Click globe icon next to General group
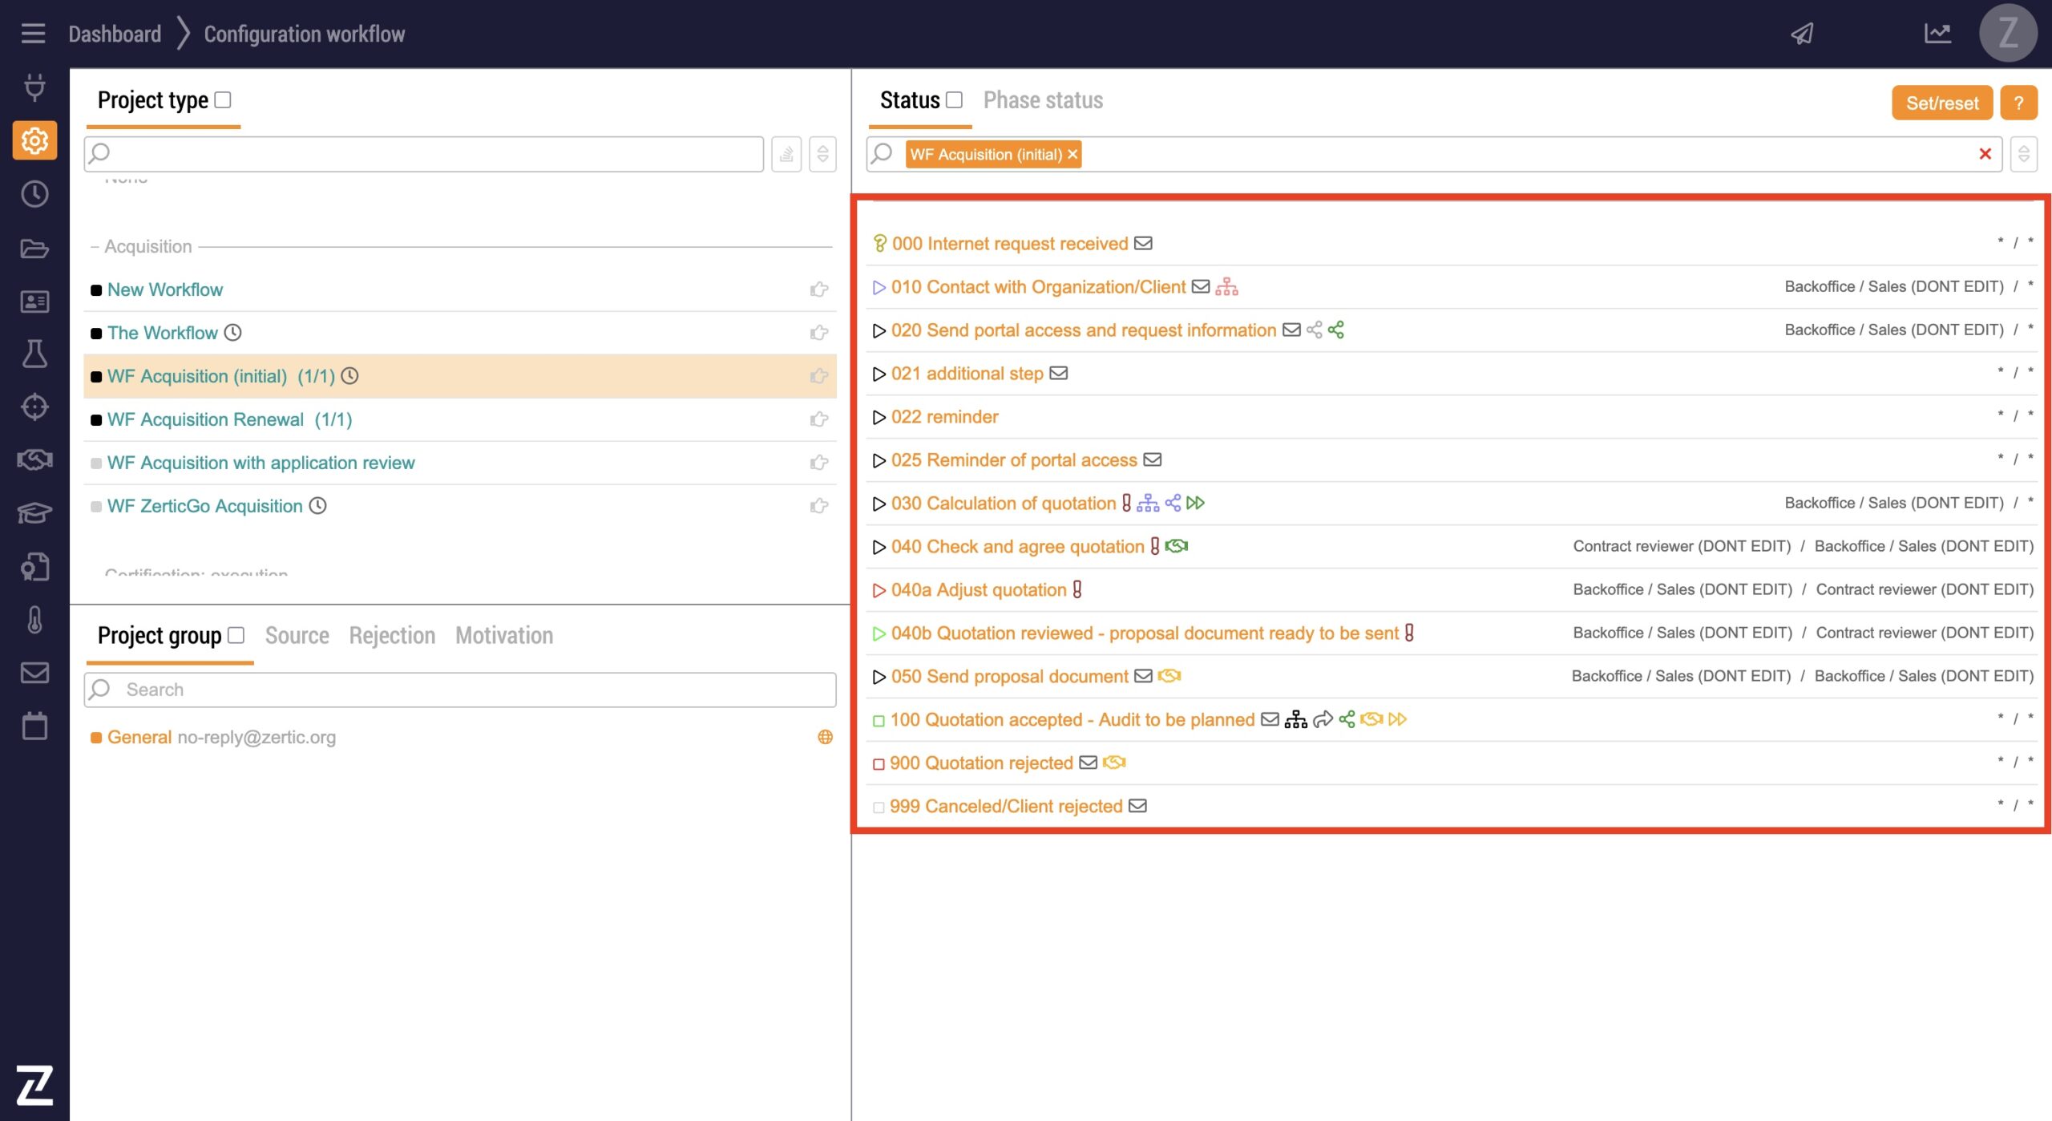The width and height of the screenshot is (2052, 1121). [825, 737]
